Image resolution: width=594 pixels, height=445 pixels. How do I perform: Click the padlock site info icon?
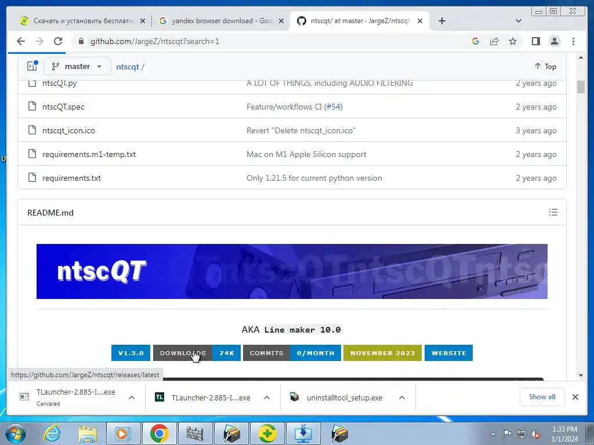81,41
